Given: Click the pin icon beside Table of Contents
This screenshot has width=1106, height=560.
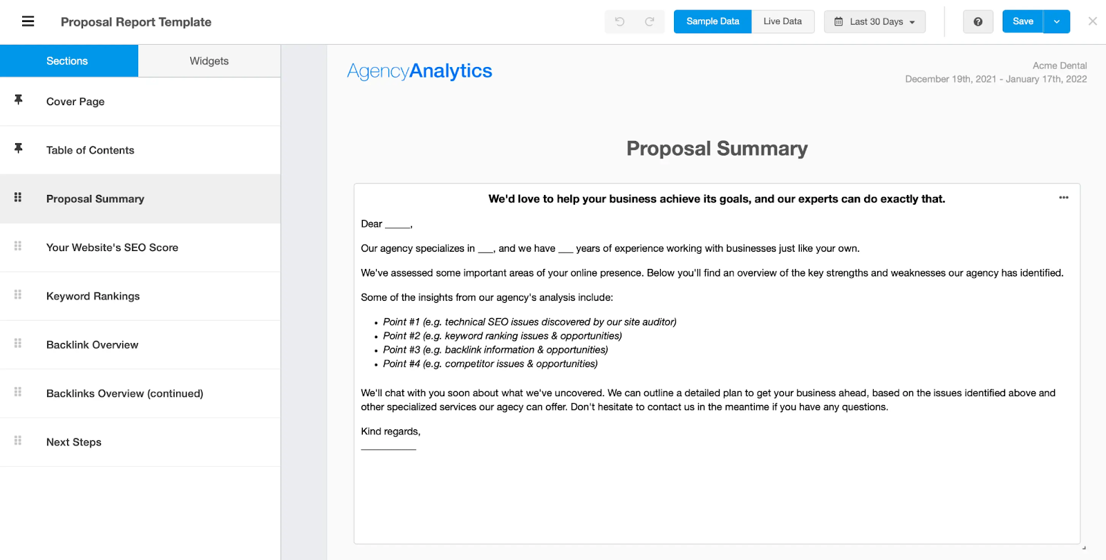Looking at the screenshot, I should [x=18, y=149].
